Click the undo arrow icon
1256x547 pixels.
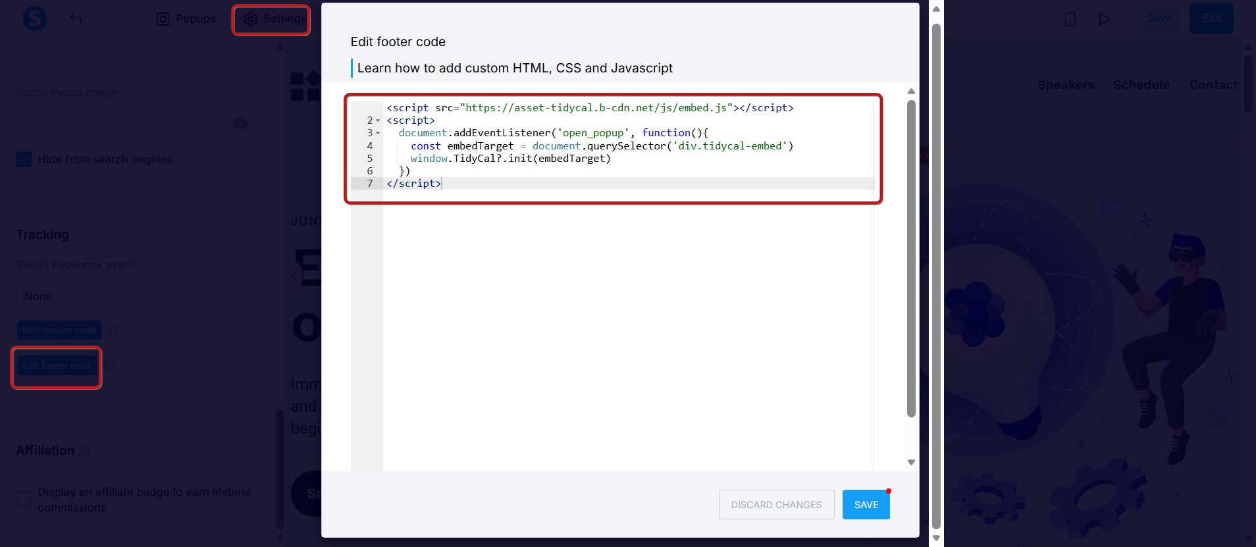click(76, 19)
